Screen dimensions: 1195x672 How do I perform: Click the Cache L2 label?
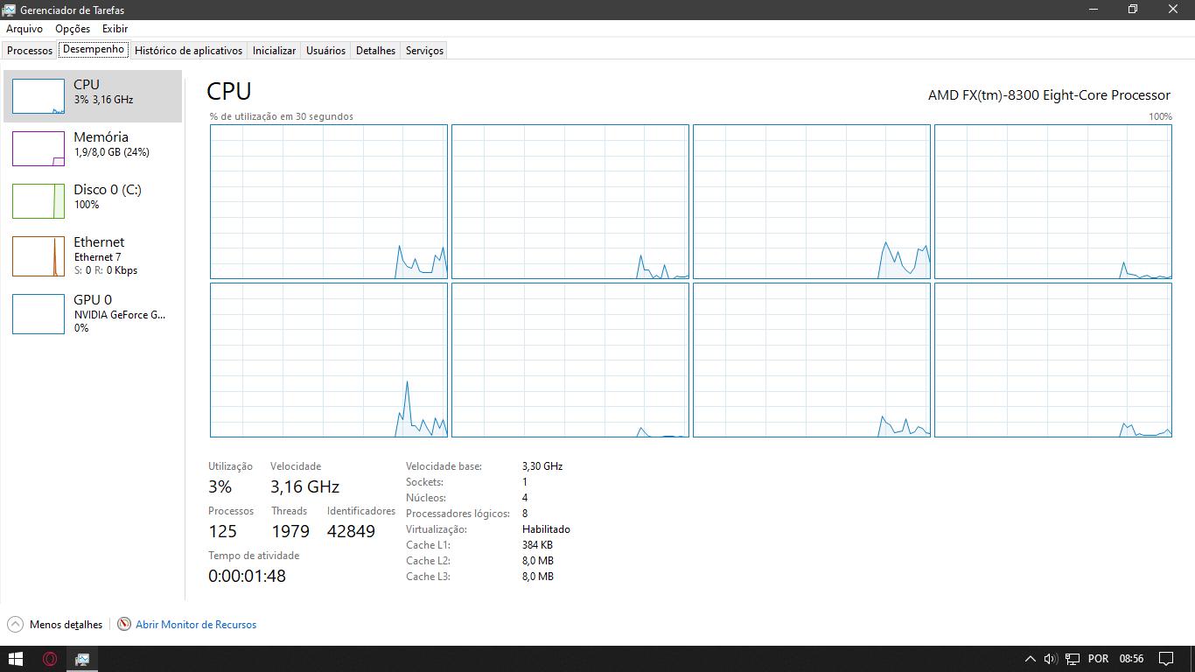point(428,561)
